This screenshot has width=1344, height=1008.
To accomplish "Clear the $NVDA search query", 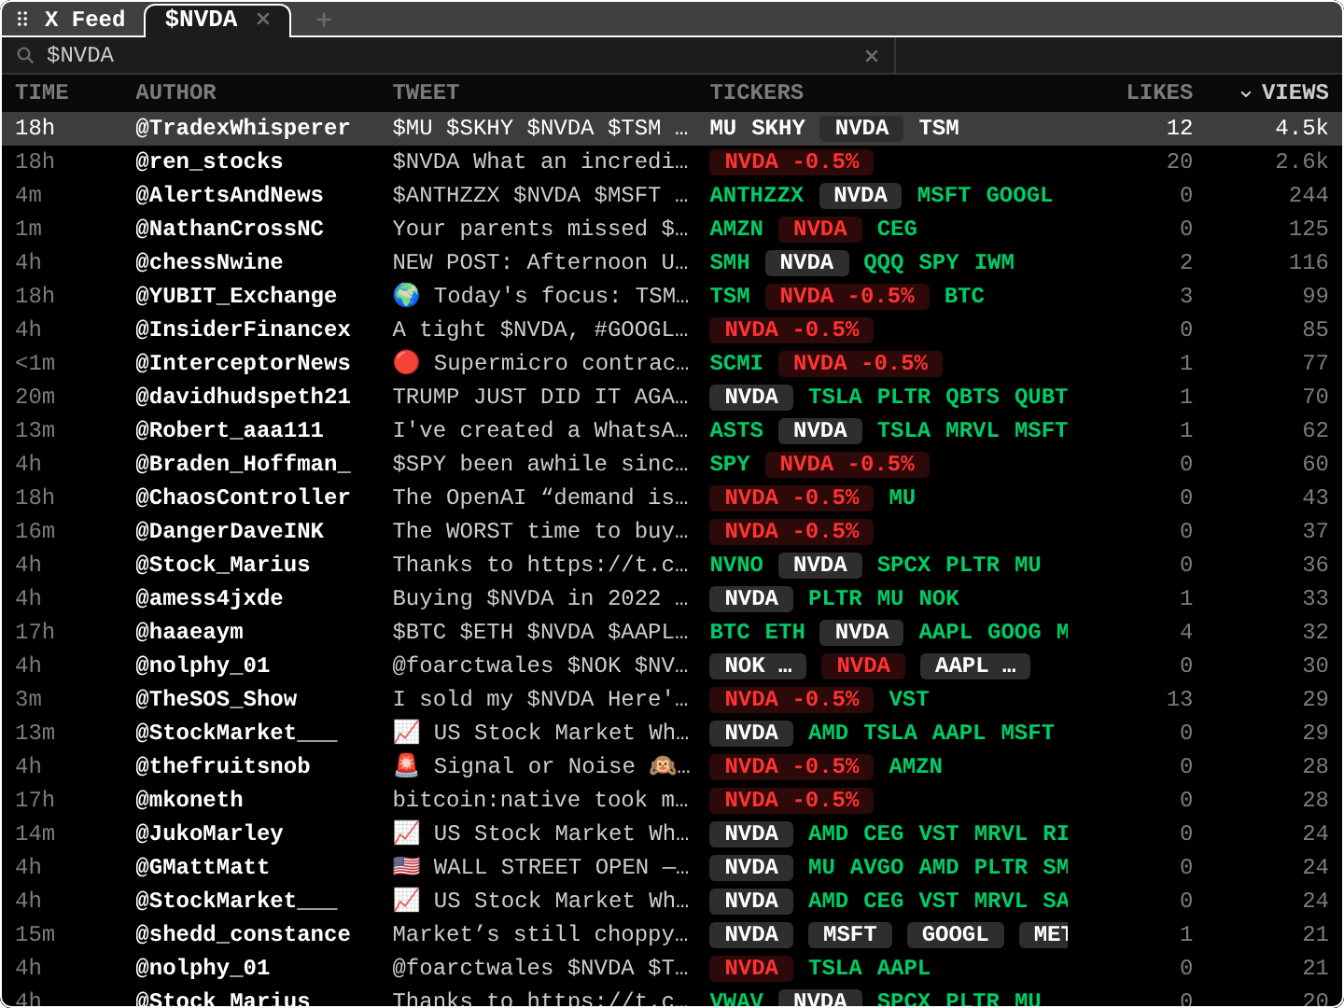I will point(872,56).
